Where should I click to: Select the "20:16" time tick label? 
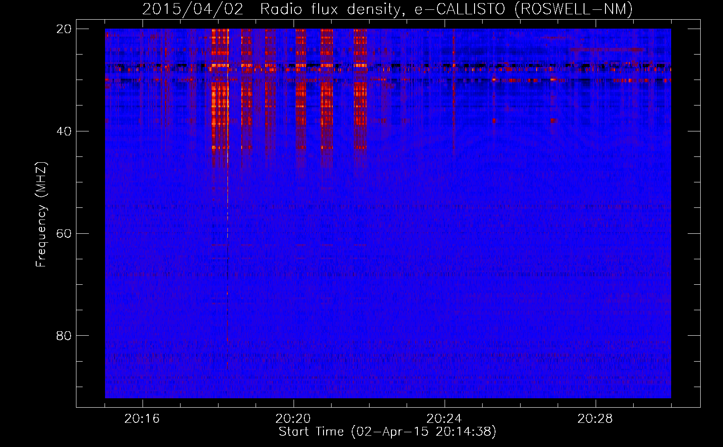pyautogui.click(x=142, y=419)
